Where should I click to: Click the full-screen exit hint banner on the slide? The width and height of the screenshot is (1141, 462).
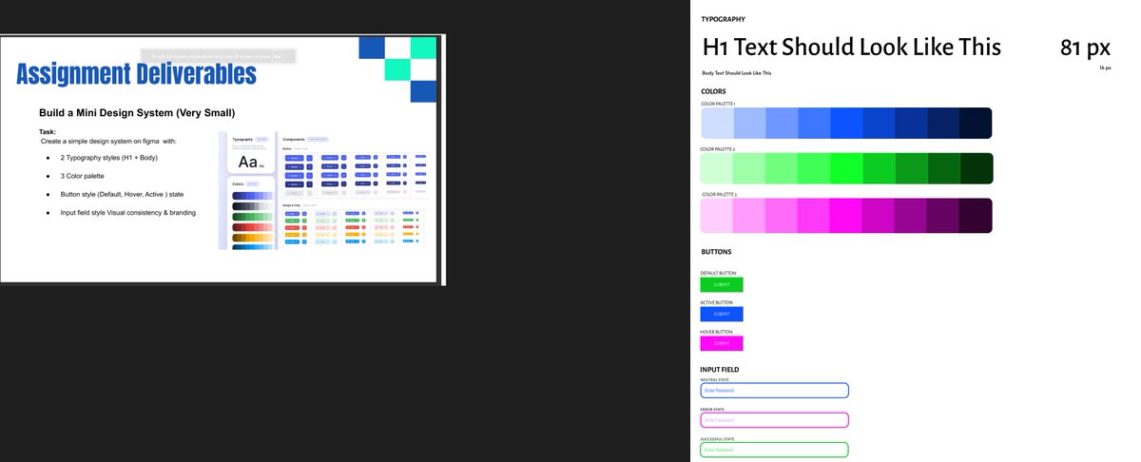[x=218, y=57]
